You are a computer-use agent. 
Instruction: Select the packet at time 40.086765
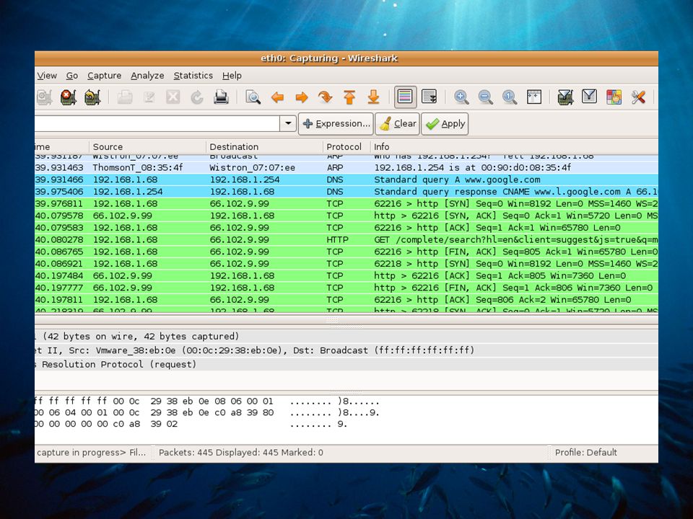pos(346,252)
